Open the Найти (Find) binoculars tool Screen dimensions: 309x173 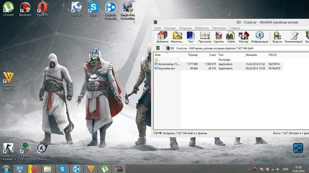click(x=231, y=37)
